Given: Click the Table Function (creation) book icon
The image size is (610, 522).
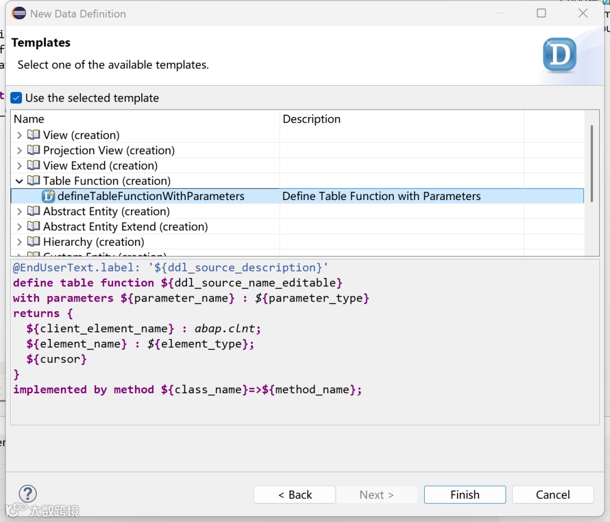Looking at the screenshot, I should (34, 181).
